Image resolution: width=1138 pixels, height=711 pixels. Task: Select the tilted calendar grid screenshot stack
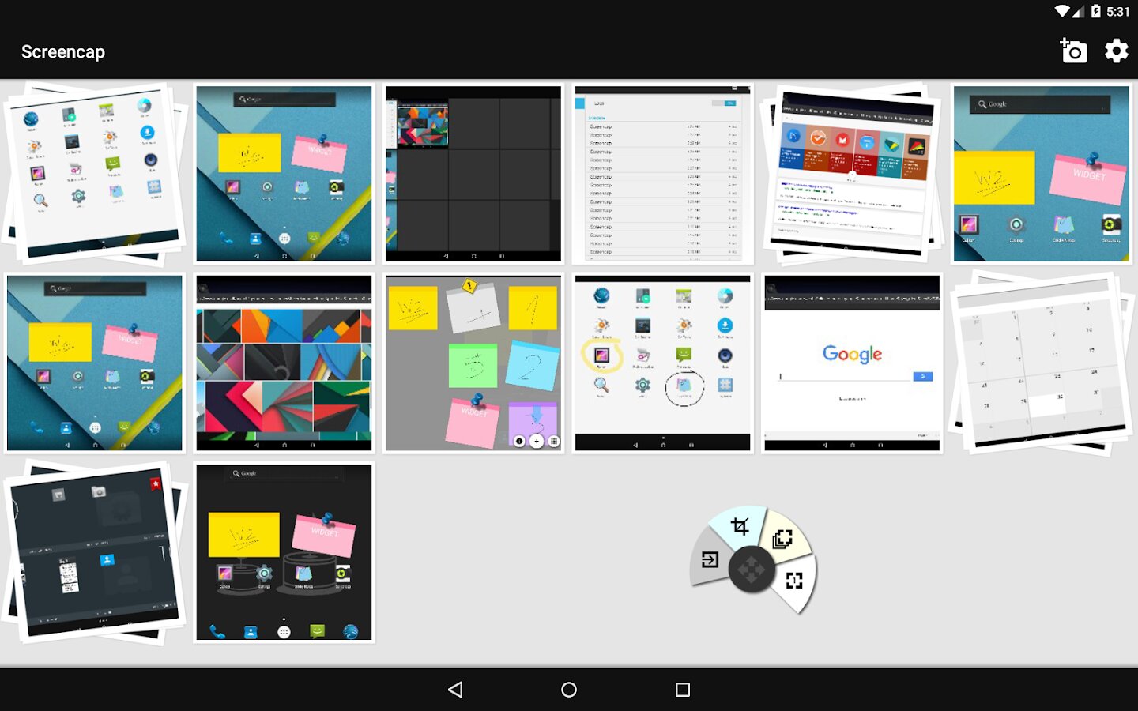tap(1042, 363)
